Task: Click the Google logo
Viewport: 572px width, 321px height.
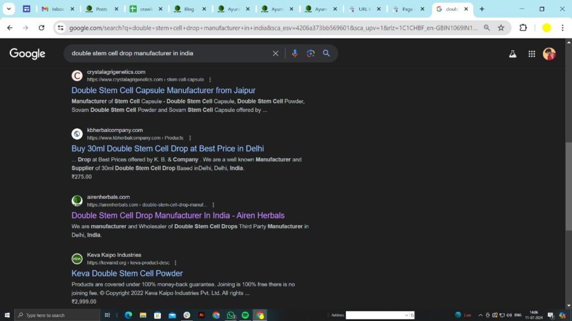Action: 27,53
